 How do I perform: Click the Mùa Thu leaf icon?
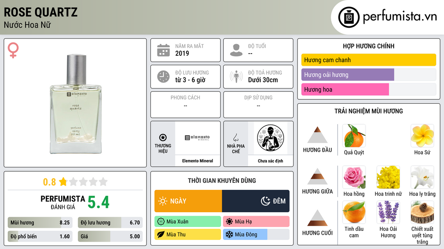click(161, 234)
